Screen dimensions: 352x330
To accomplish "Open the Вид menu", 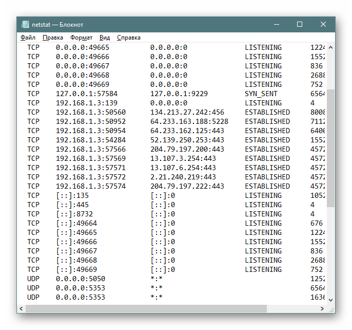I will 105,38.
